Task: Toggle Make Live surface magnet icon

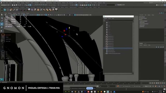Action: coord(46,5)
